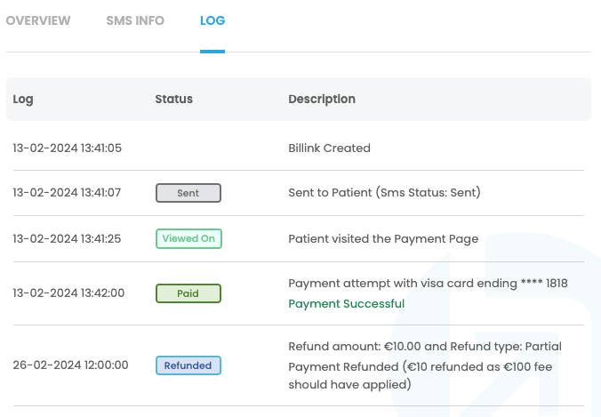The height and width of the screenshot is (417, 601).
Task: Click the Log column header
Action: coord(23,100)
